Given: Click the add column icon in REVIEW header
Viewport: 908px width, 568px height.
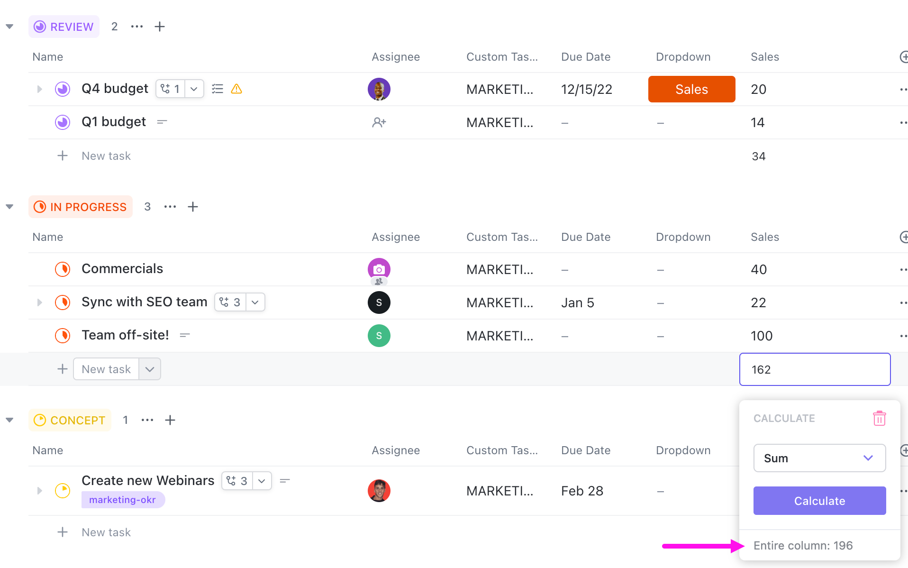Looking at the screenshot, I should click(903, 57).
